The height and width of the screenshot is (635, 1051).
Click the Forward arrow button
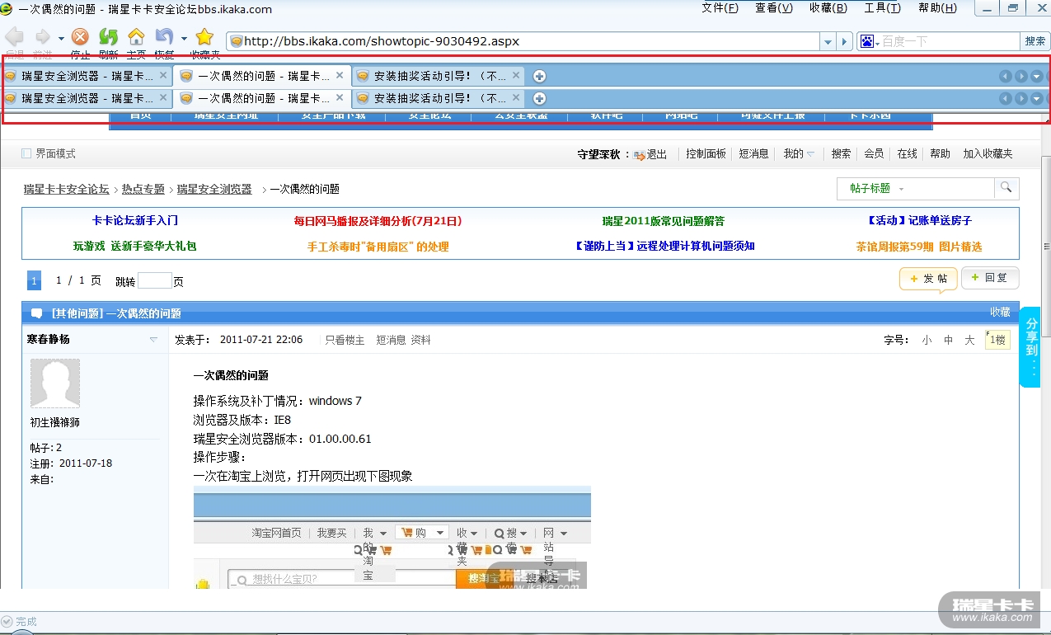(42, 37)
